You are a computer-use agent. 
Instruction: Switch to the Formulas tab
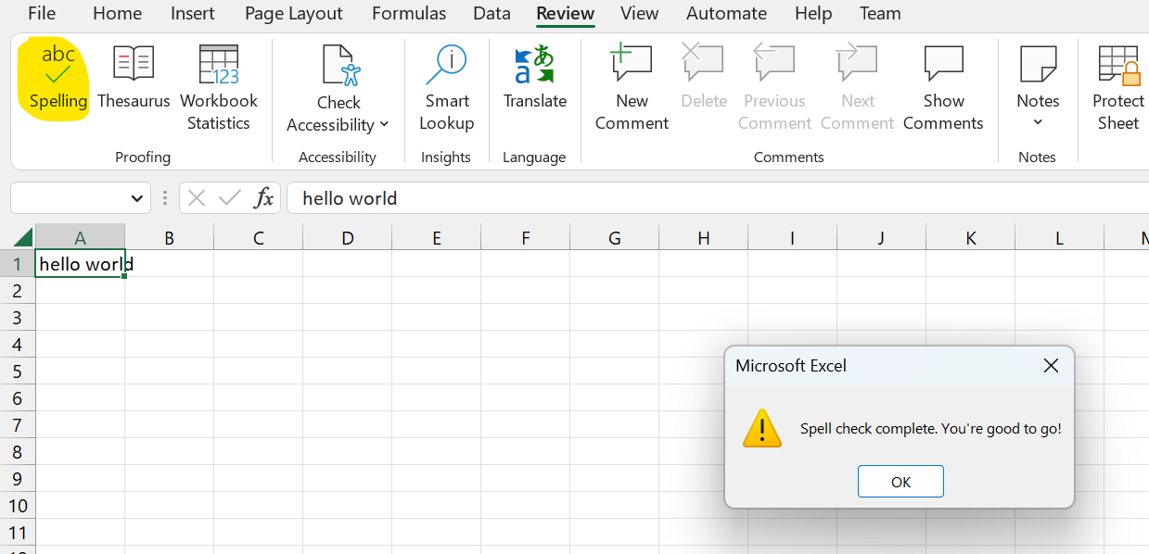point(409,13)
